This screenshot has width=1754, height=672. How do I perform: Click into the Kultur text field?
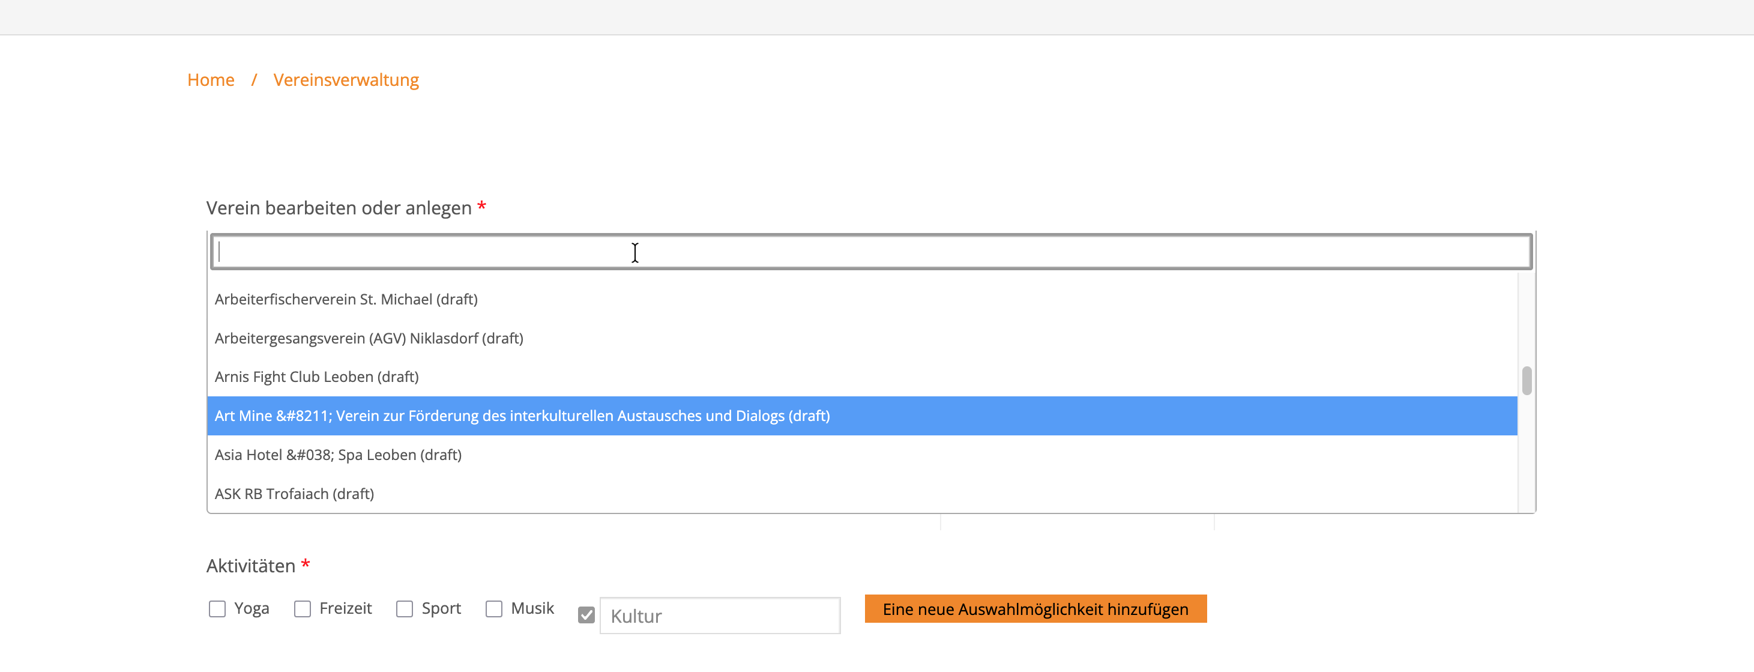(x=719, y=616)
